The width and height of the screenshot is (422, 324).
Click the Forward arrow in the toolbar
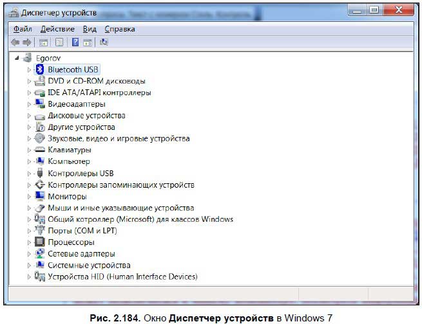point(26,42)
